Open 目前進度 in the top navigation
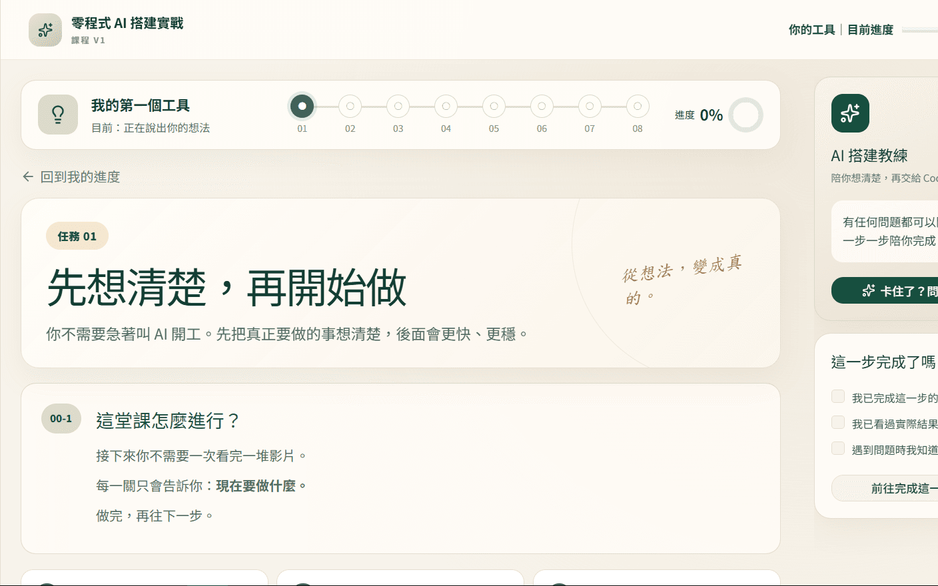Viewport: 938px width, 586px height. click(x=870, y=30)
